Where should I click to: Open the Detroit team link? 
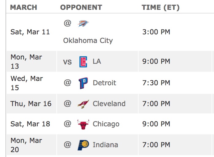point(105,83)
